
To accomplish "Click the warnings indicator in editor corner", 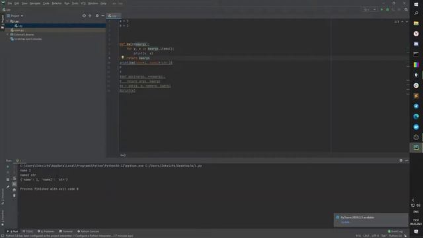I will click(x=397, y=22).
